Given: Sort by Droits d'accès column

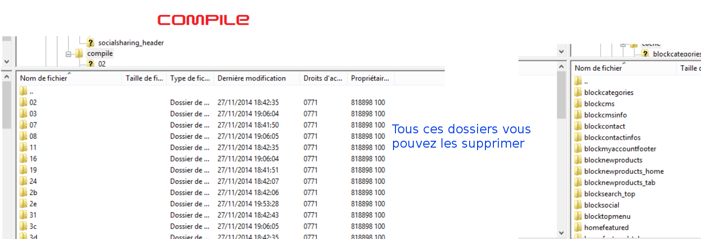Looking at the screenshot, I should pyautogui.click(x=323, y=78).
